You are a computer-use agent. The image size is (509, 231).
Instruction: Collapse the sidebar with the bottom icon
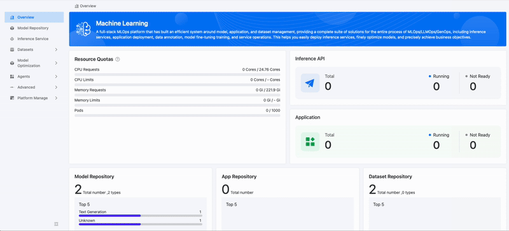(56, 224)
